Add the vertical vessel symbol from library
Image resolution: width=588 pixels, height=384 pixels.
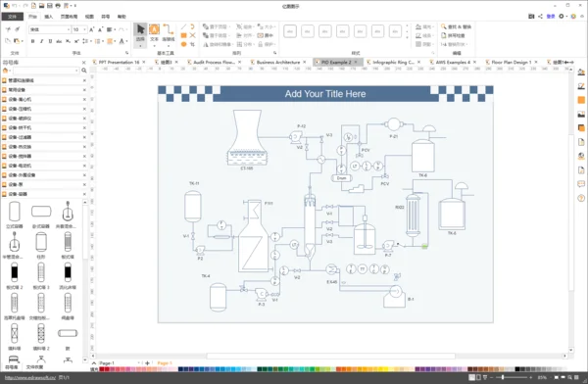[x=15, y=215]
